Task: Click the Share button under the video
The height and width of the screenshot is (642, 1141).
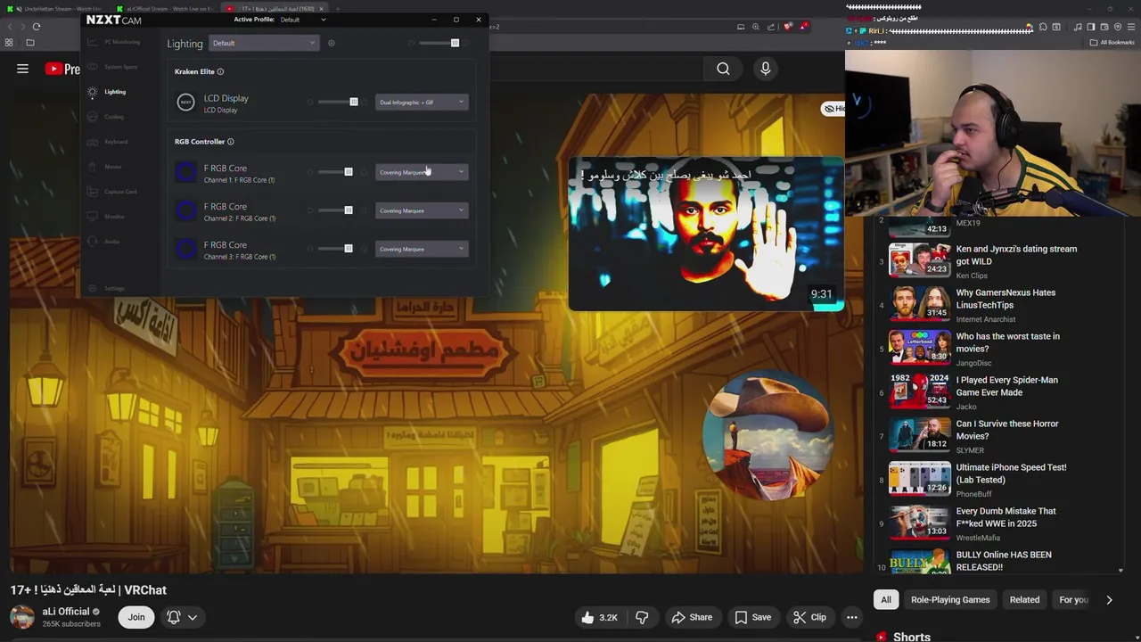Action: (x=692, y=617)
